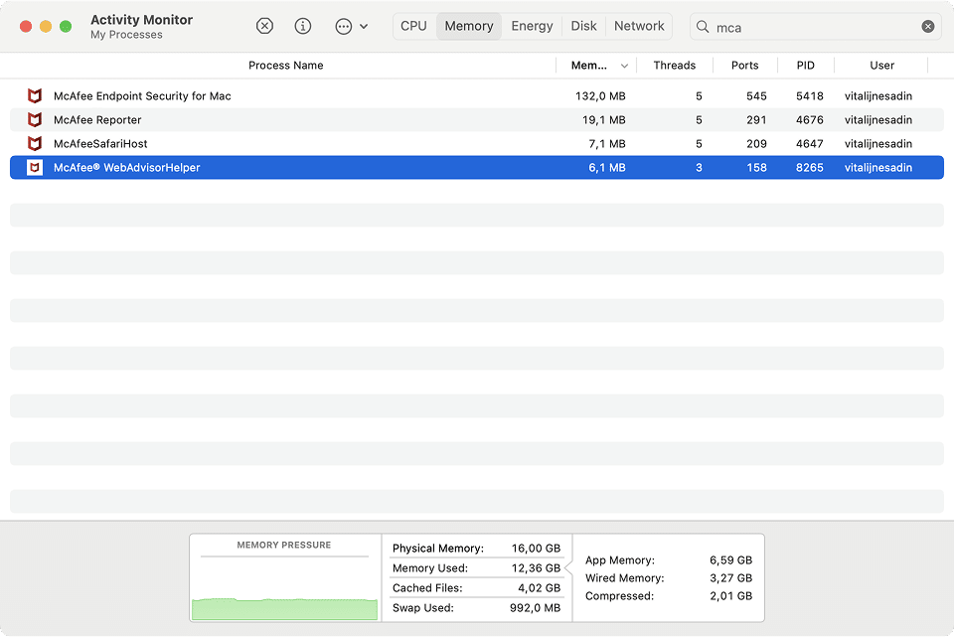Click ports value '158'
Image resolution: width=954 pixels, height=637 pixels.
point(756,167)
